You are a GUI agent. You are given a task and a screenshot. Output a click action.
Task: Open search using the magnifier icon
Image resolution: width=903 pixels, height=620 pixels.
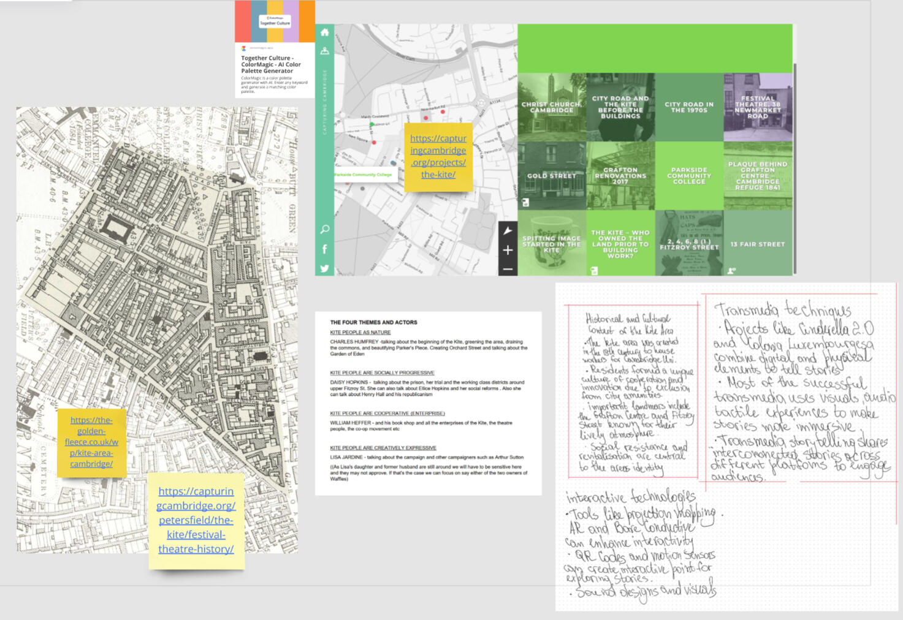click(x=324, y=229)
